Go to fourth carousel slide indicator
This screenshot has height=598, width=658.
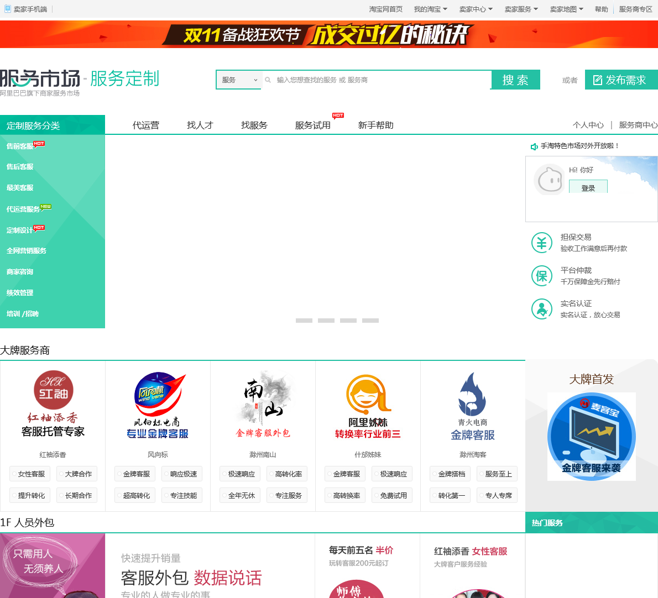click(370, 321)
